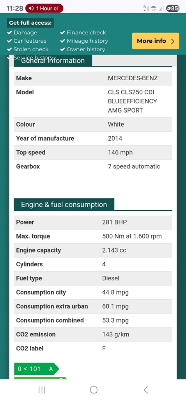Tap the battery 85 indicator
The width and height of the screenshot is (186, 401).
click(x=172, y=8)
